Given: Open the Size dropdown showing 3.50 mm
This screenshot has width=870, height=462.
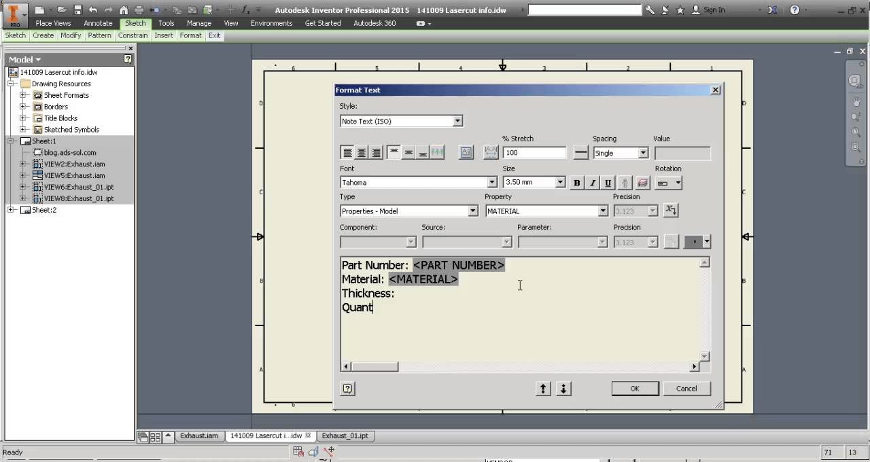Looking at the screenshot, I should 560,182.
